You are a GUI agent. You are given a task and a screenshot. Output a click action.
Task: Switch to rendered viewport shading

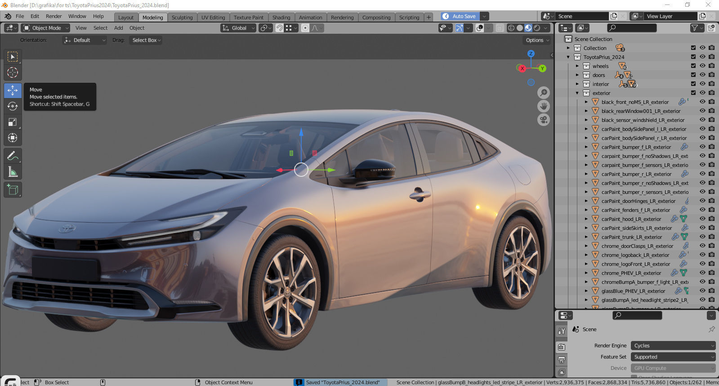click(x=537, y=28)
